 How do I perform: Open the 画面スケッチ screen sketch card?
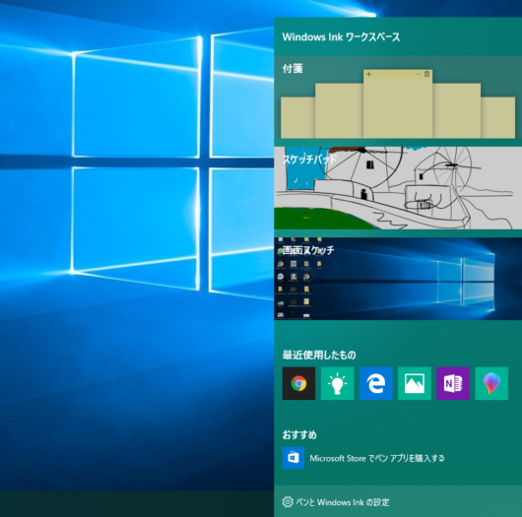point(398,279)
